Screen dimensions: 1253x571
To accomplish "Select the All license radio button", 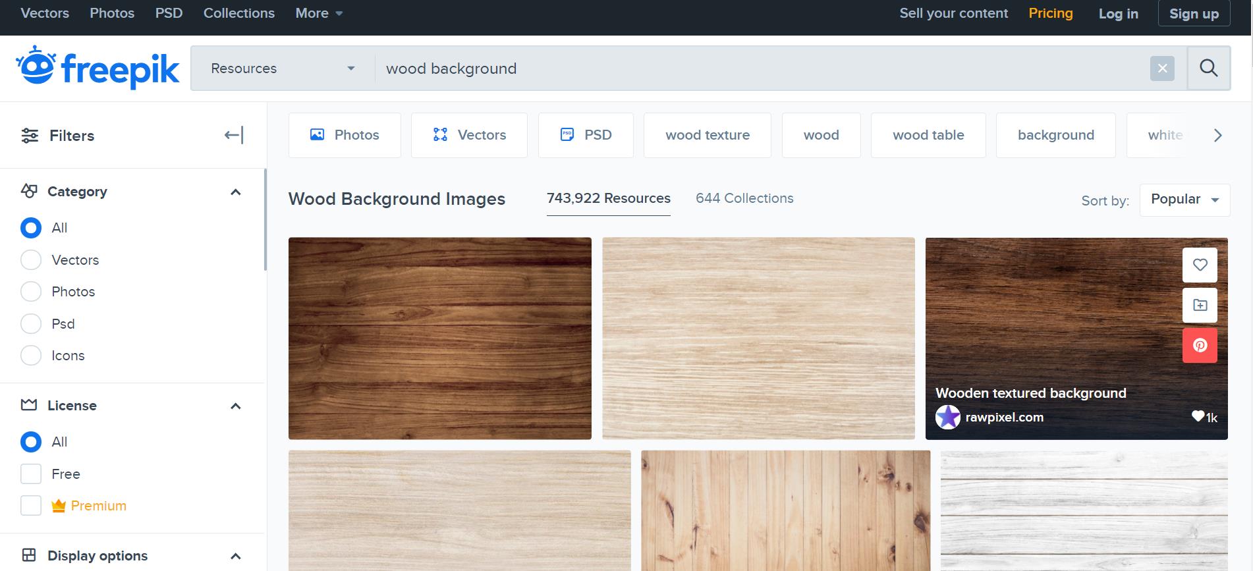I will (x=31, y=442).
